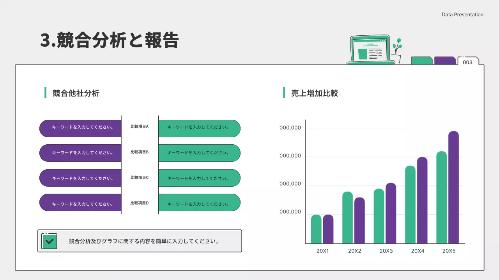499x280 pixels.
Task: Click the tallest purple bar for 20X5
Action: click(x=453, y=187)
